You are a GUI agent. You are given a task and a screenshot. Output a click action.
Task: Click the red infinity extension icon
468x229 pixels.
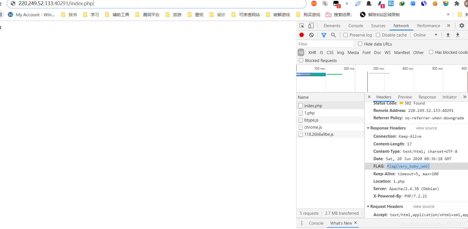[314, 3]
